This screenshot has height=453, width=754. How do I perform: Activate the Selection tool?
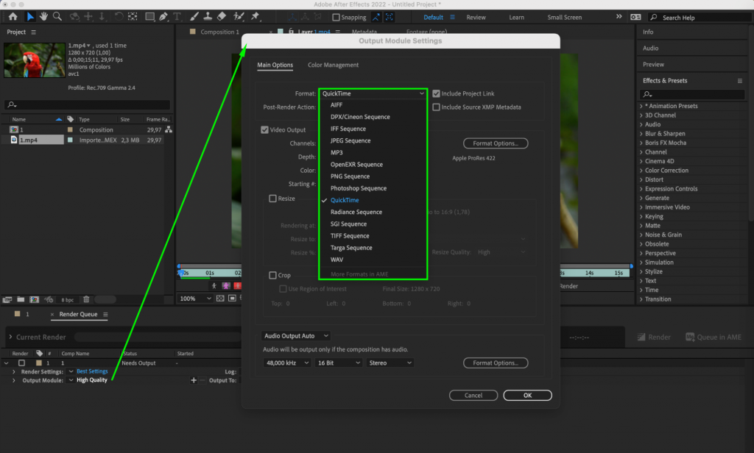point(29,16)
